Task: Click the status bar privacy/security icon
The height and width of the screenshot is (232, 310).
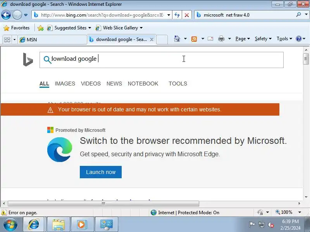Action: tap(260, 212)
